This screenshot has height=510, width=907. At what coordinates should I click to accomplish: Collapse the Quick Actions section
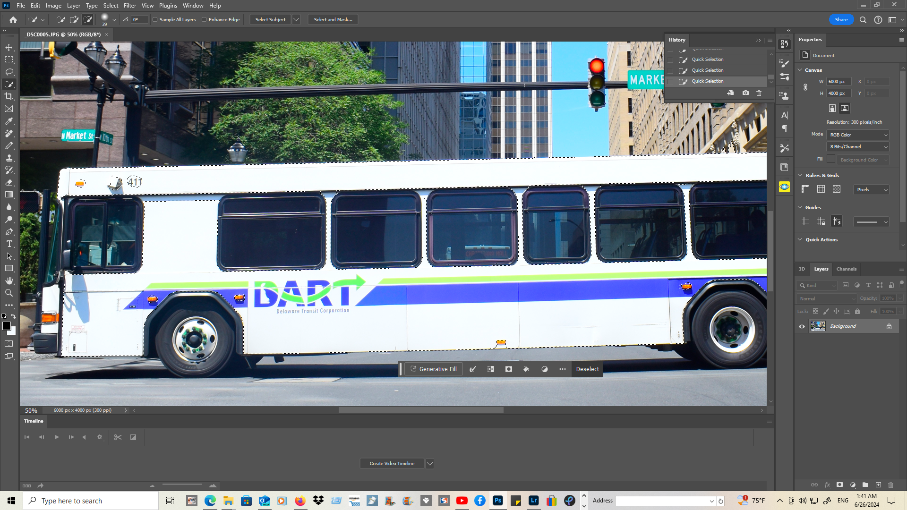pyautogui.click(x=800, y=239)
